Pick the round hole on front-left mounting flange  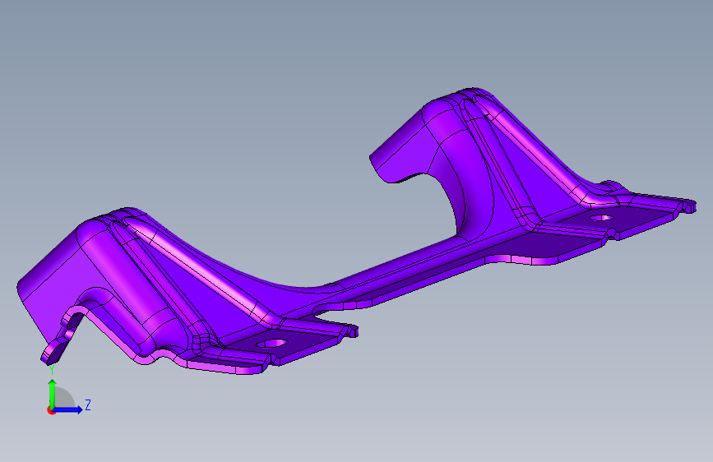pos(272,344)
